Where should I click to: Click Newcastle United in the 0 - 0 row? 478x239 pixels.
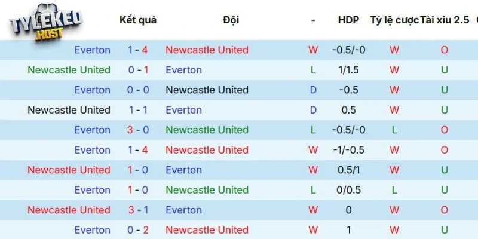(207, 90)
